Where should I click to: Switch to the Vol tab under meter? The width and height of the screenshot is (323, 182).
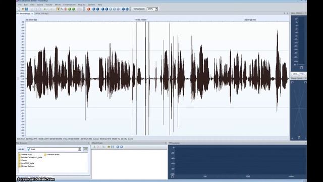(302, 74)
